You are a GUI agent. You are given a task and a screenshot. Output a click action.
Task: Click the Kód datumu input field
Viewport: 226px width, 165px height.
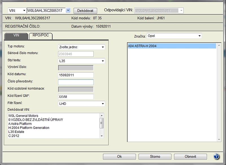[x=76, y=75]
